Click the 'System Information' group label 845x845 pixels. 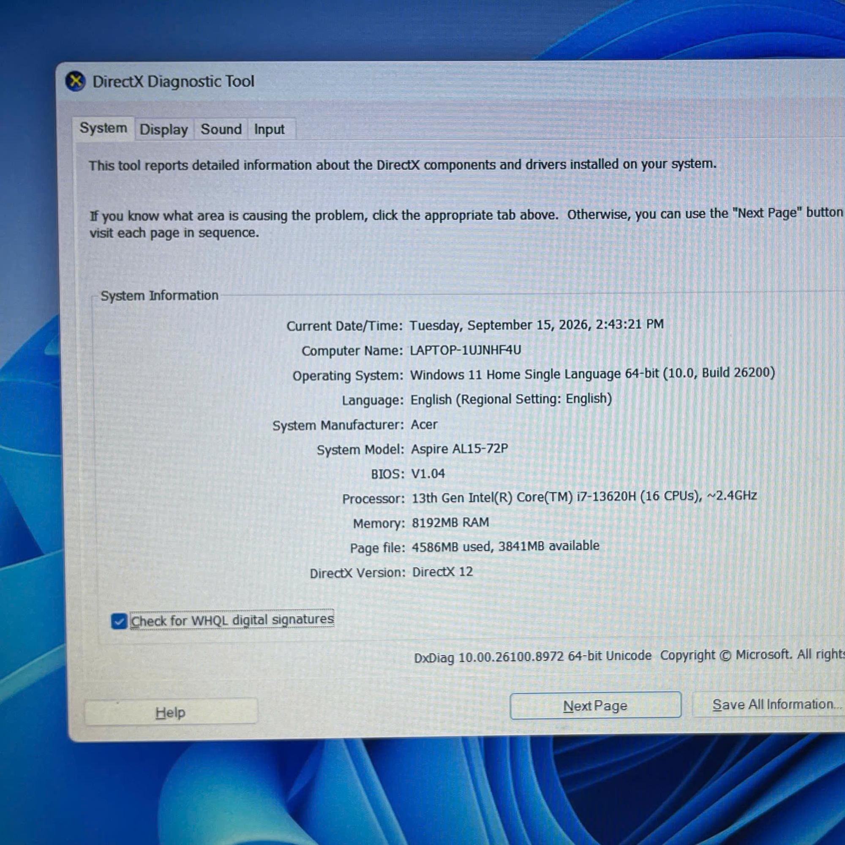tap(159, 296)
